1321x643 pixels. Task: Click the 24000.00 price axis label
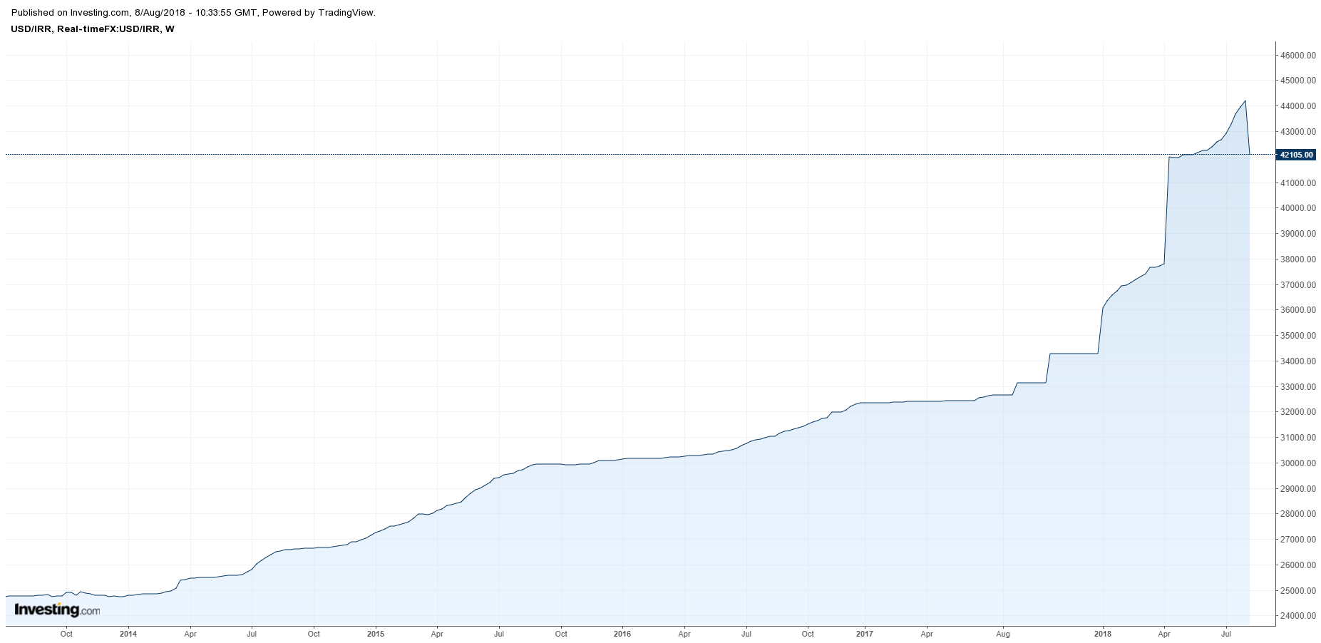click(1297, 616)
